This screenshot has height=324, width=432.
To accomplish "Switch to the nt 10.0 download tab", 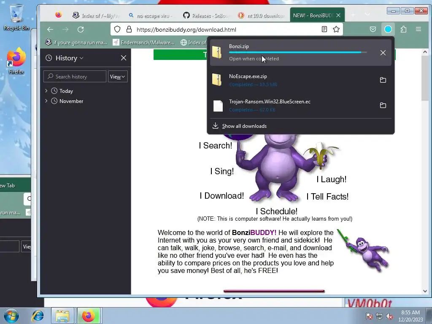I will (261, 16).
